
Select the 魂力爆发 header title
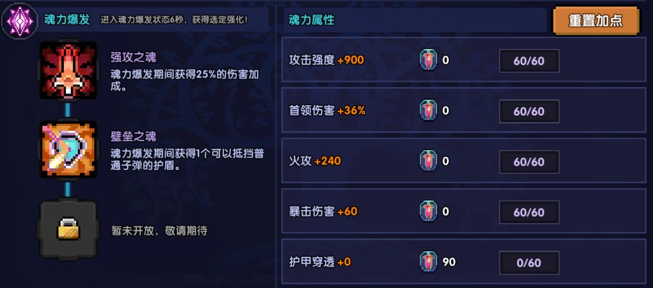67,19
